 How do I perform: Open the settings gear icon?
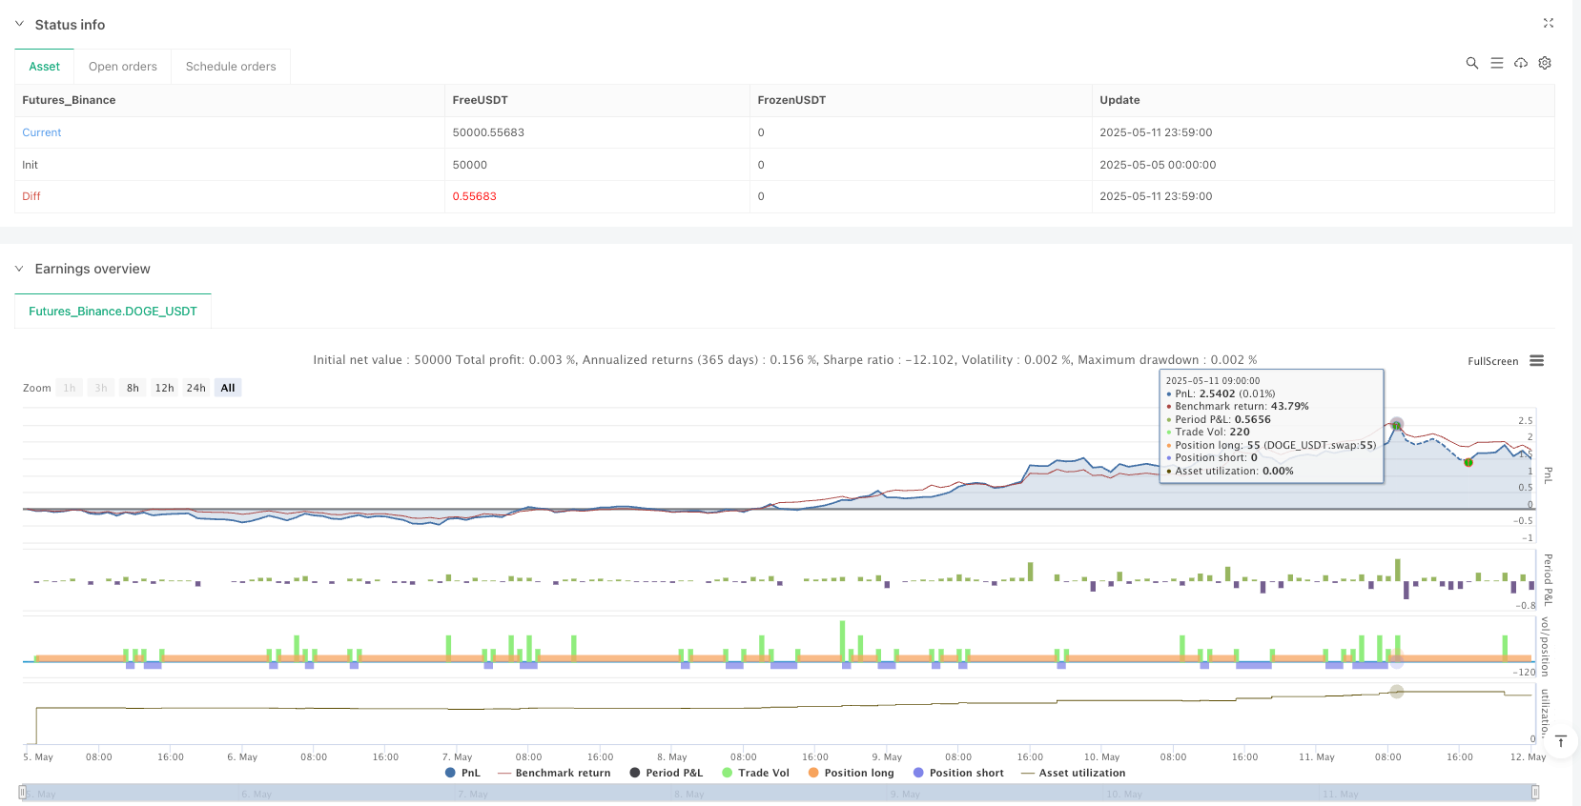tap(1545, 63)
